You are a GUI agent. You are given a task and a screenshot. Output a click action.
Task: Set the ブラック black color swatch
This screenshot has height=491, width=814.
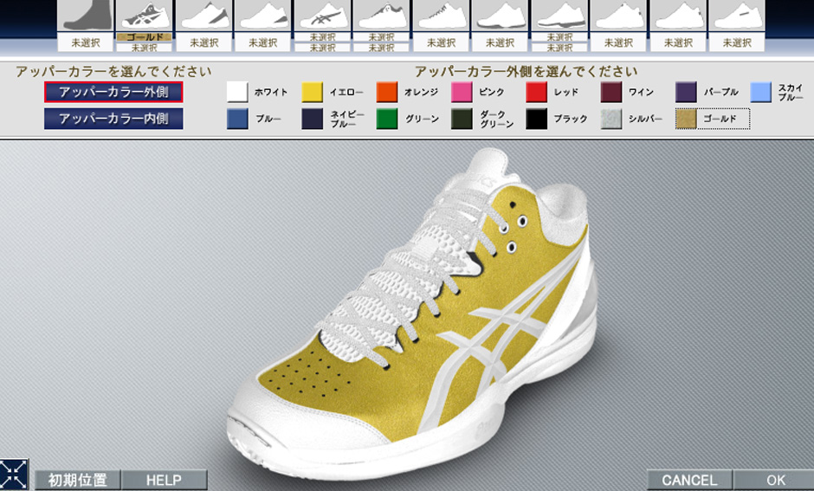[536, 119]
